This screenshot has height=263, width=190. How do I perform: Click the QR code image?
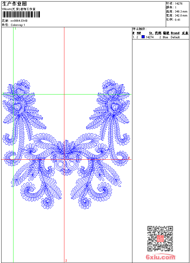click(160, 239)
